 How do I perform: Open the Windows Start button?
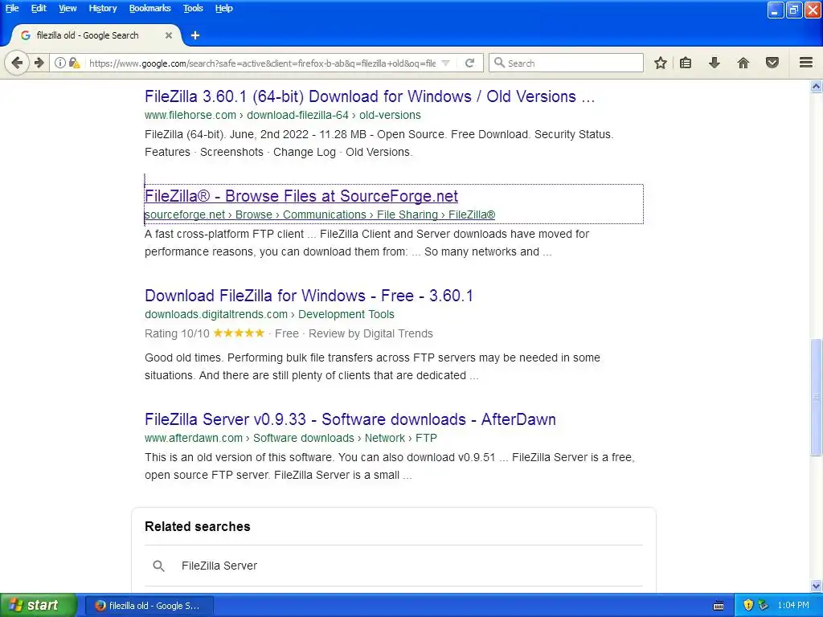[38, 606]
